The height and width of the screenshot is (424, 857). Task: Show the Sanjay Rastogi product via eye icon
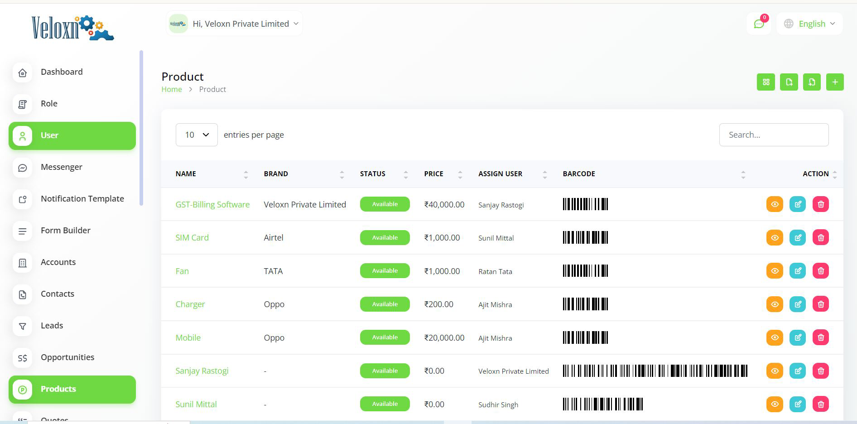775,371
